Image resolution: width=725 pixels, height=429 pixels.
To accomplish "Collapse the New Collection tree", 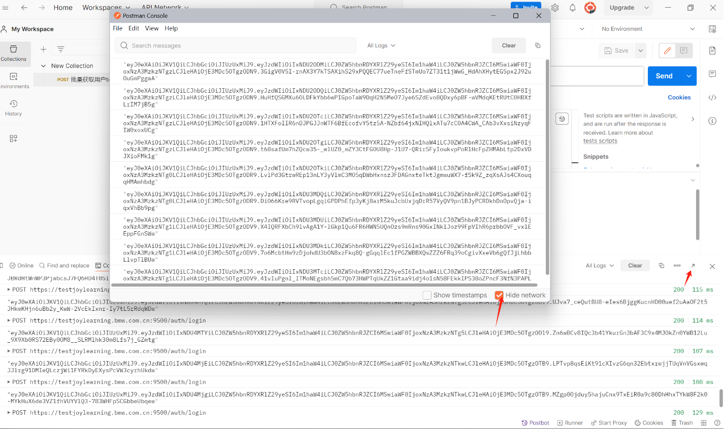I will coord(43,66).
